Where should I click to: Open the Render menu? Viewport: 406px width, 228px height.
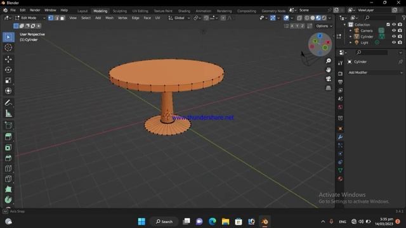coord(35,10)
